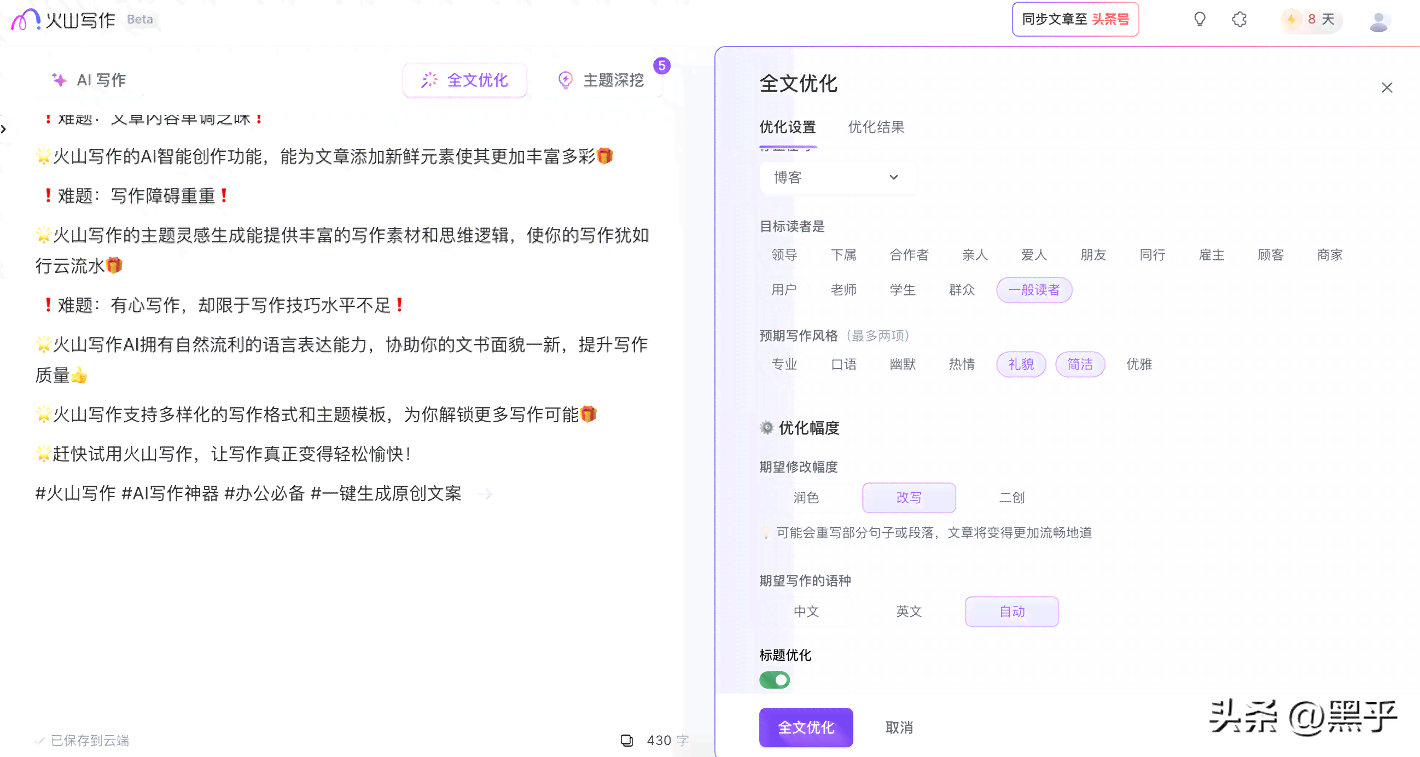Image resolution: width=1420 pixels, height=757 pixels.
Task: Click 同步文章至 头条号 button
Action: tap(1075, 19)
